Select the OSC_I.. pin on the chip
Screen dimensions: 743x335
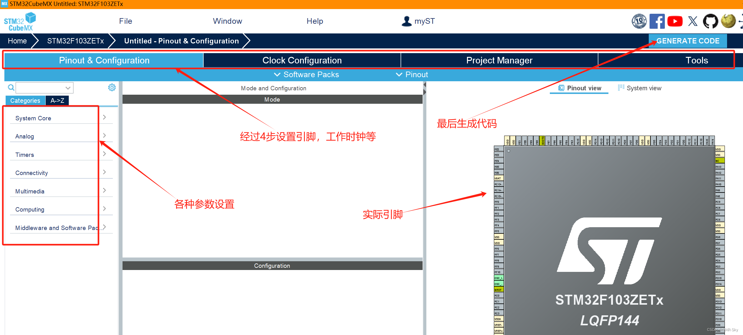pyautogui.click(x=499, y=278)
